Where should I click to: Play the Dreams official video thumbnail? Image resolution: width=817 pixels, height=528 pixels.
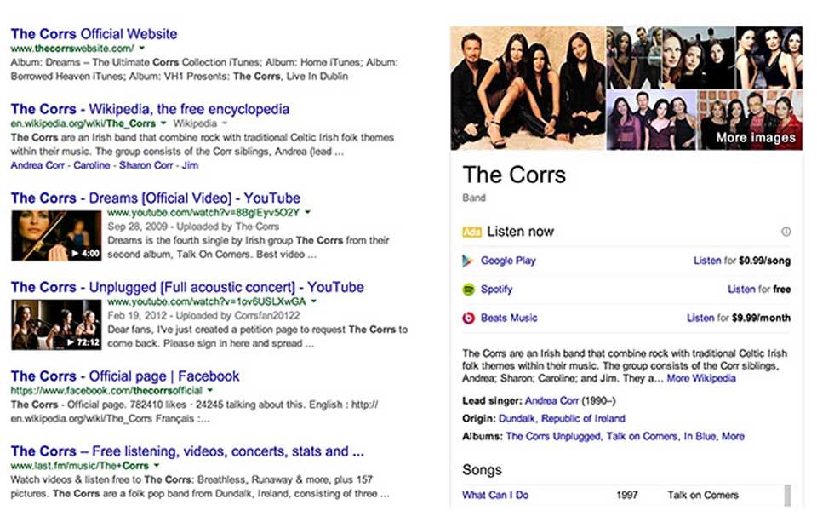pyautogui.click(x=56, y=236)
